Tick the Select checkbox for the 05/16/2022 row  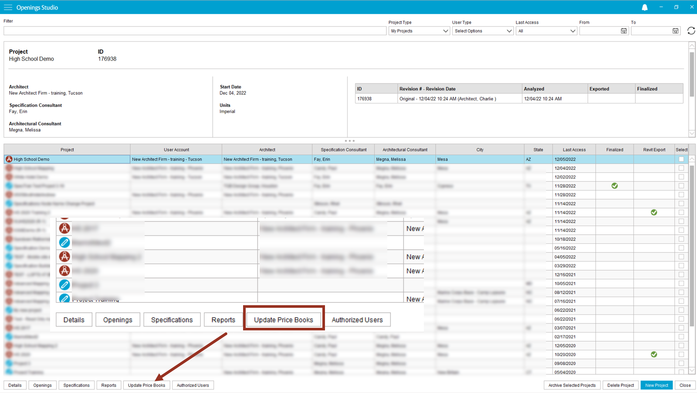(x=681, y=248)
